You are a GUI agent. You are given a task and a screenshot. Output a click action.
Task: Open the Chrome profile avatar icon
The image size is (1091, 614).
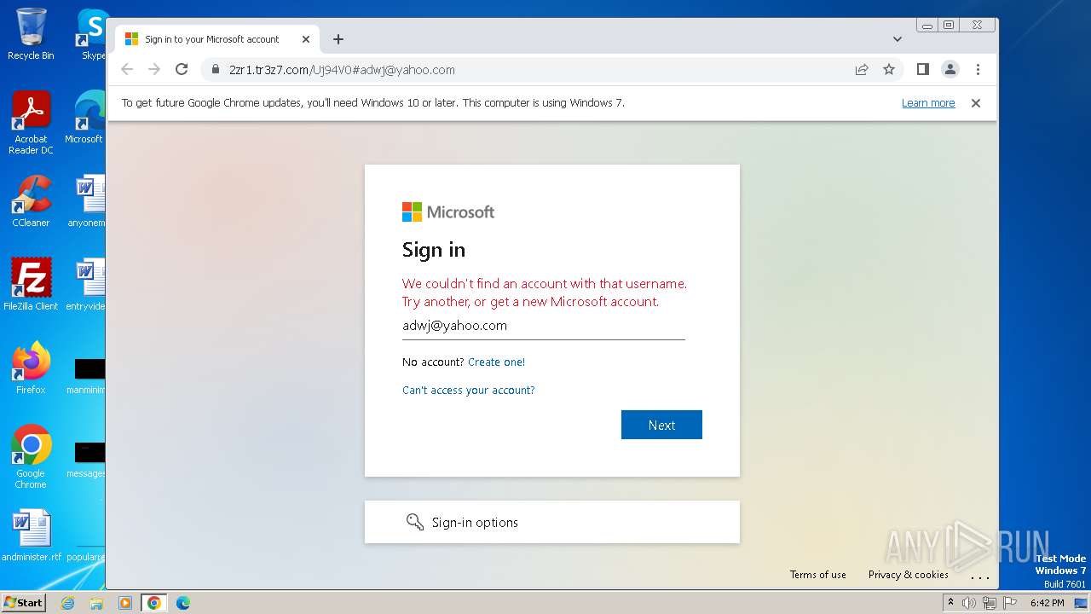coord(950,70)
